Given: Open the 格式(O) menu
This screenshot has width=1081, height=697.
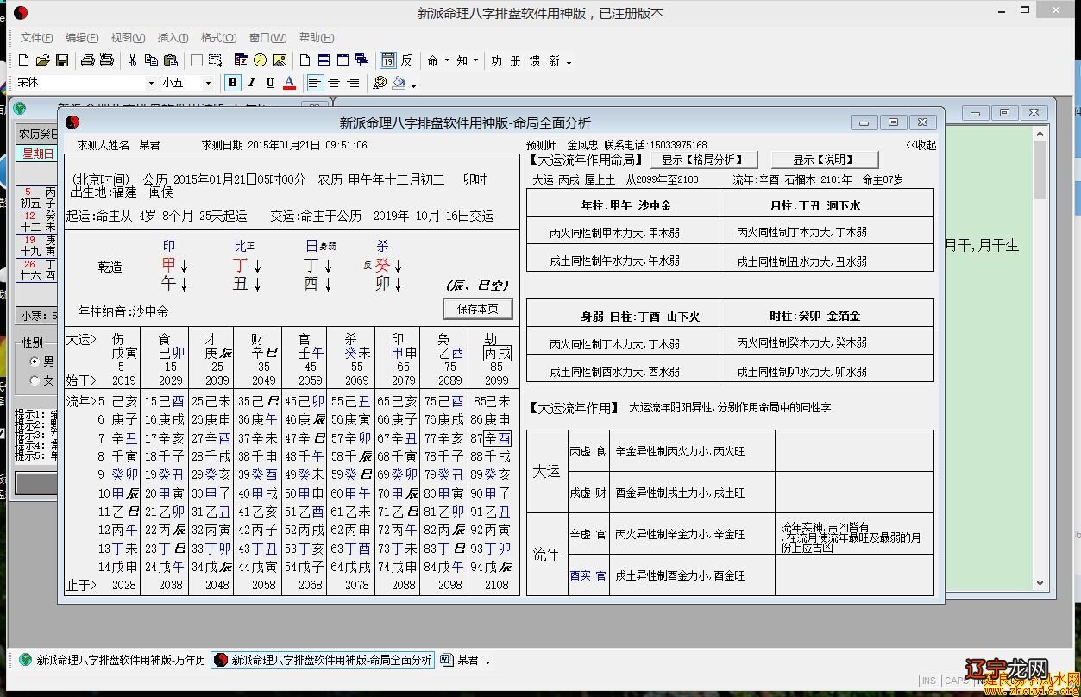Looking at the screenshot, I should coord(218,38).
